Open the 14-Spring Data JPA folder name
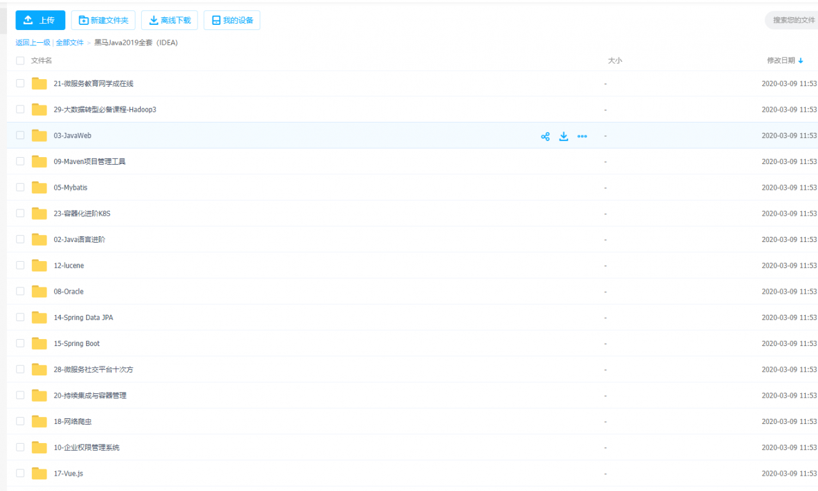 click(83, 317)
